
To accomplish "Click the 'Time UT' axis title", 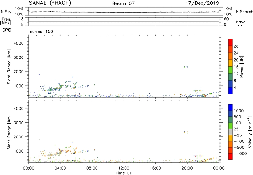I will pyautogui.click(x=124, y=173).
